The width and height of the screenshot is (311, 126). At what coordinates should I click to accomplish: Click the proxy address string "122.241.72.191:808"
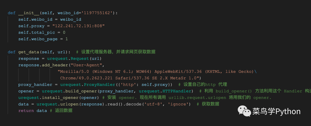[79, 26]
